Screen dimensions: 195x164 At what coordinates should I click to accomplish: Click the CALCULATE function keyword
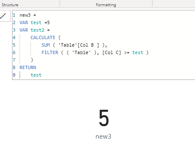(x=43, y=37)
